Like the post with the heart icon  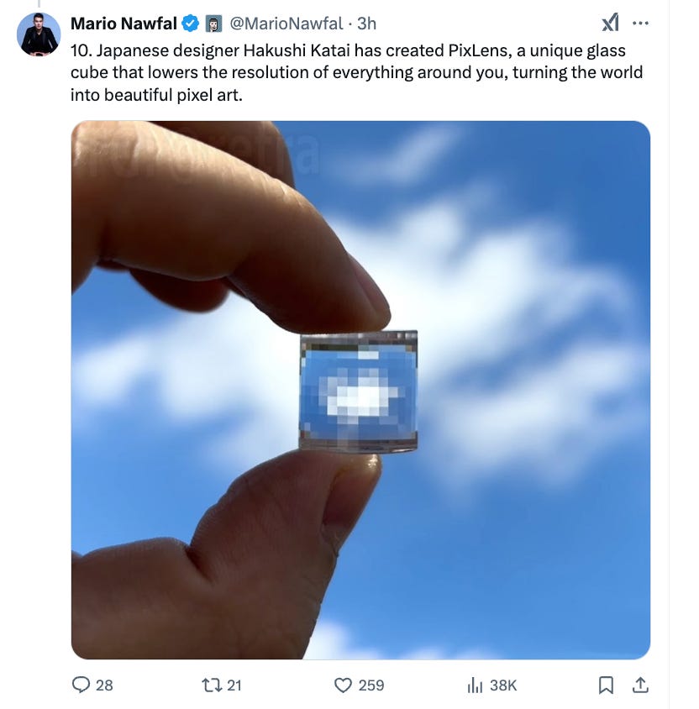[343, 685]
